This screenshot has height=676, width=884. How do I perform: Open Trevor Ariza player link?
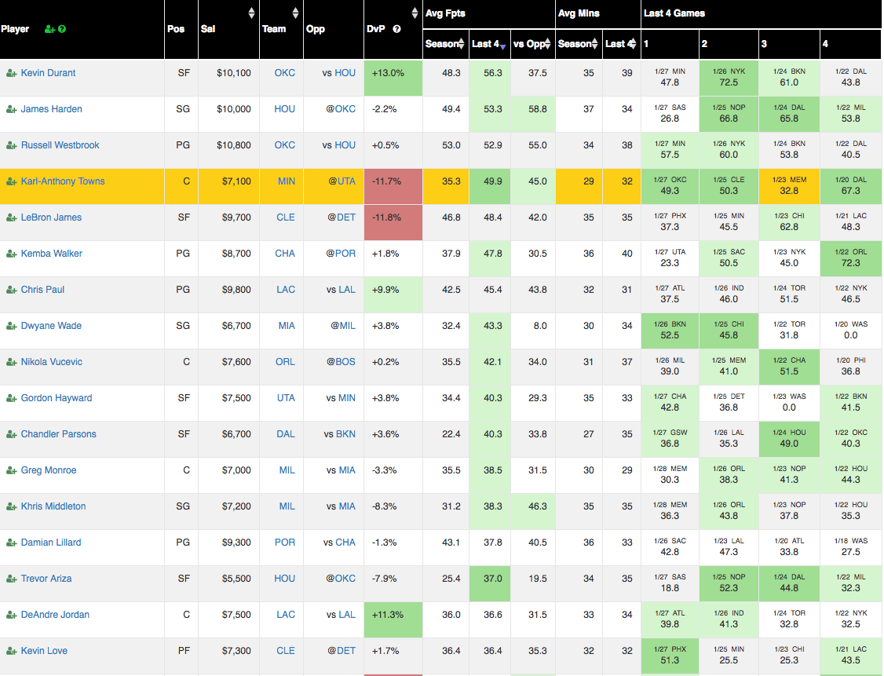pos(46,579)
